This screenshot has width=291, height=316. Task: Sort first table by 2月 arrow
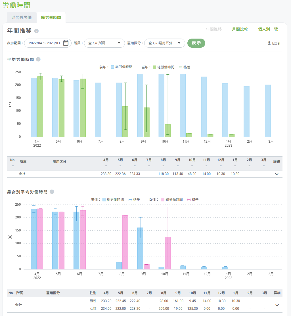click(x=250, y=166)
